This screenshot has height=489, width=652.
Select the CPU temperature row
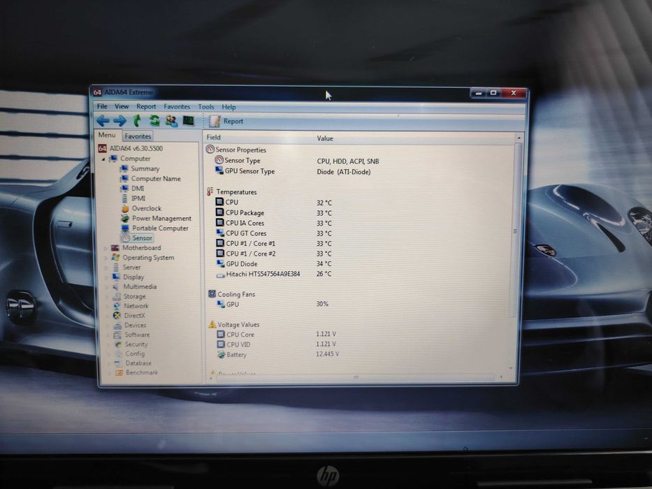(x=274, y=203)
